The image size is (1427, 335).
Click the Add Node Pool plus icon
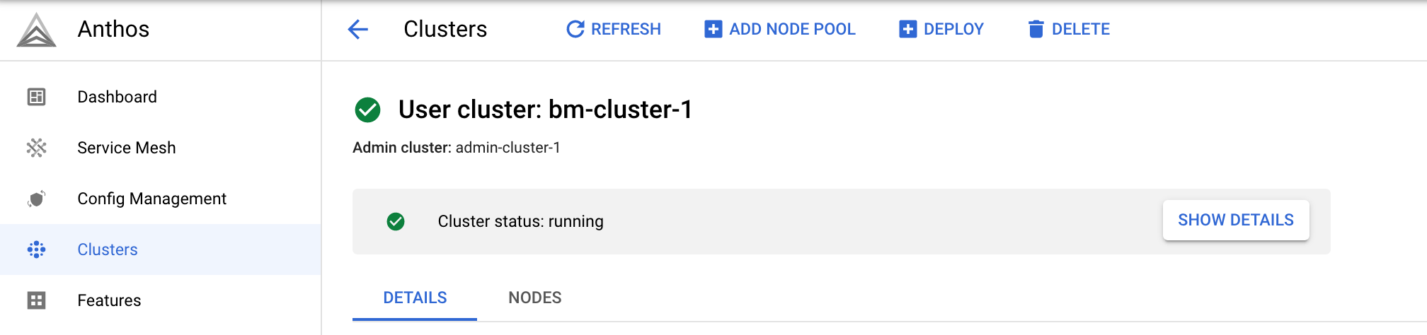tap(713, 29)
